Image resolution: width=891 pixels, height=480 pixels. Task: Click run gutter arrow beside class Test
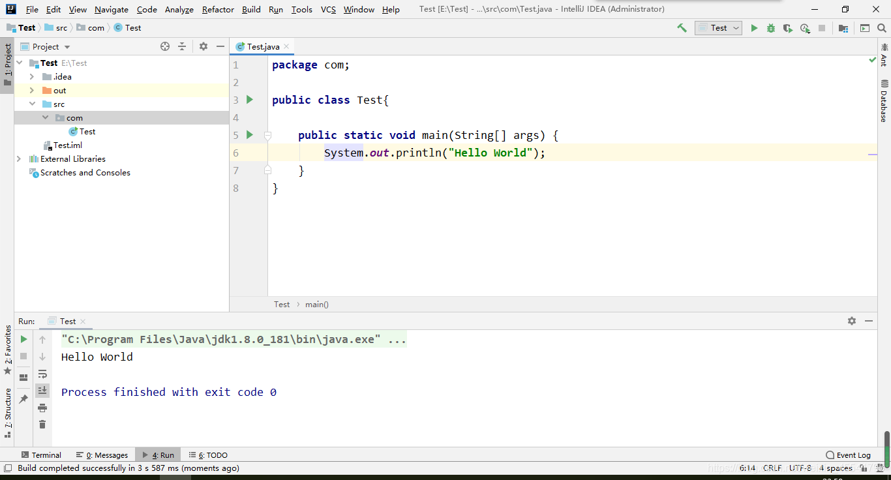(x=250, y=100)
